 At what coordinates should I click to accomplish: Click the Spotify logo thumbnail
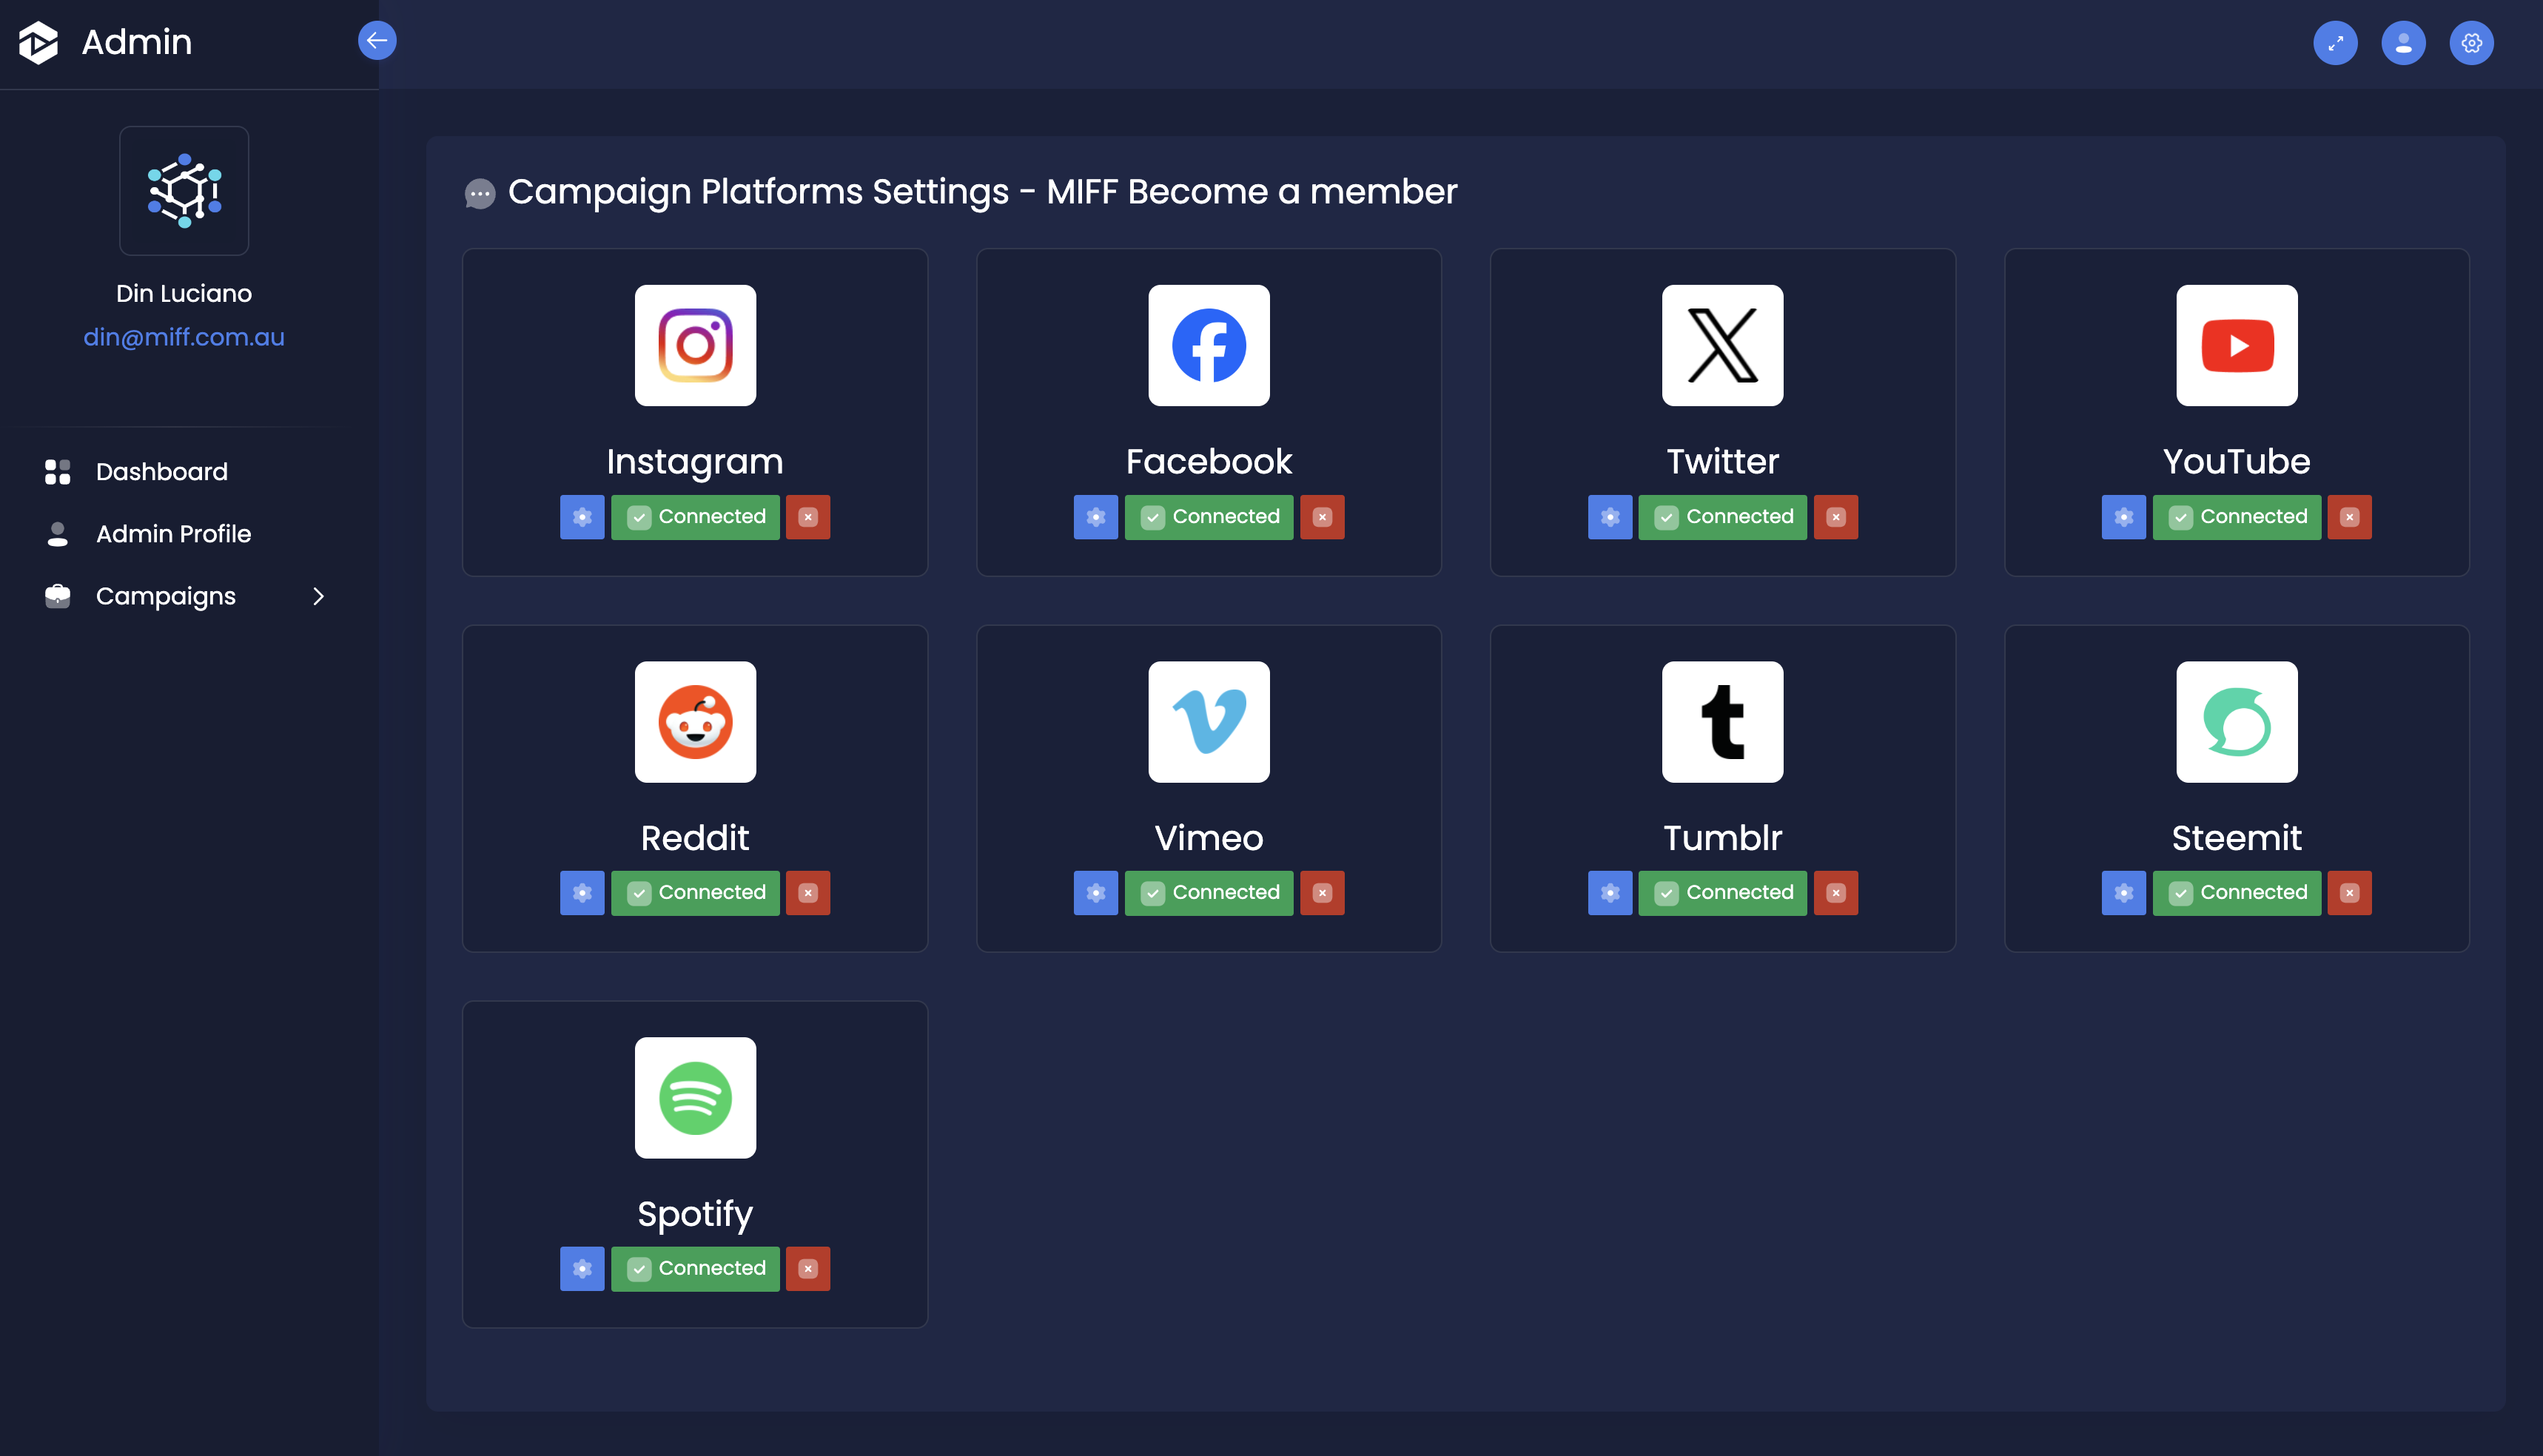click(x=694, y=1098)
